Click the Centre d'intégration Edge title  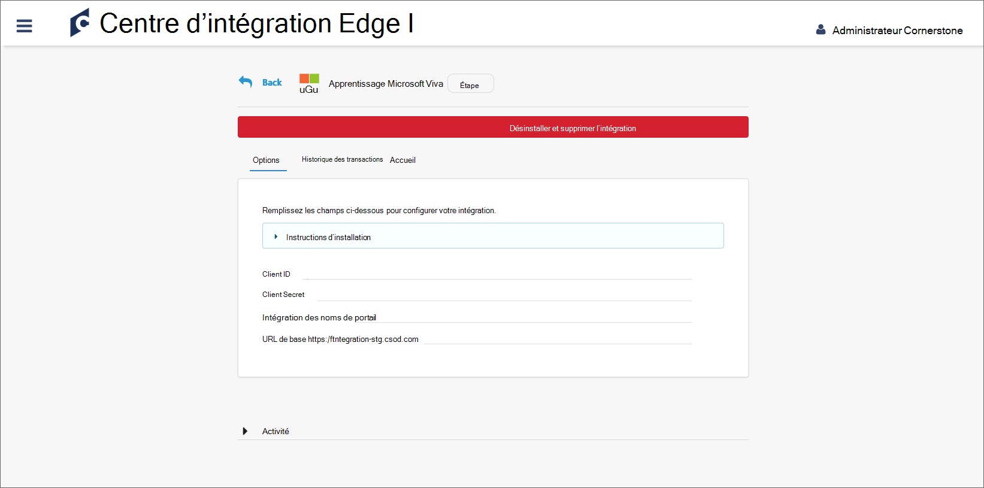[x=256, y=23]
